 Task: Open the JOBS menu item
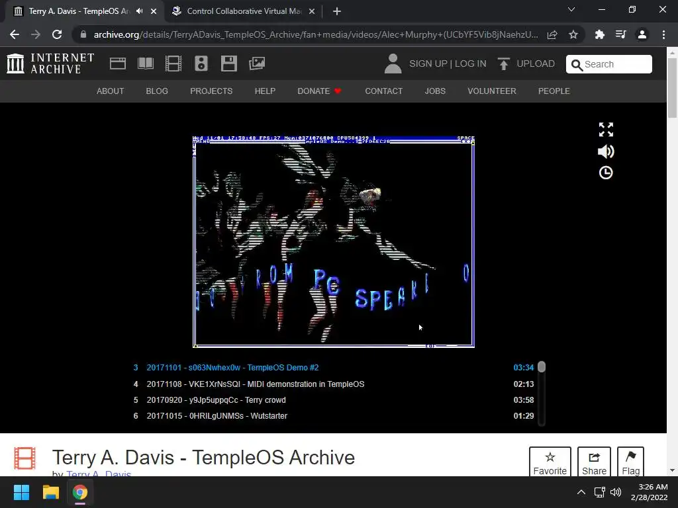[x=435, y=91]
